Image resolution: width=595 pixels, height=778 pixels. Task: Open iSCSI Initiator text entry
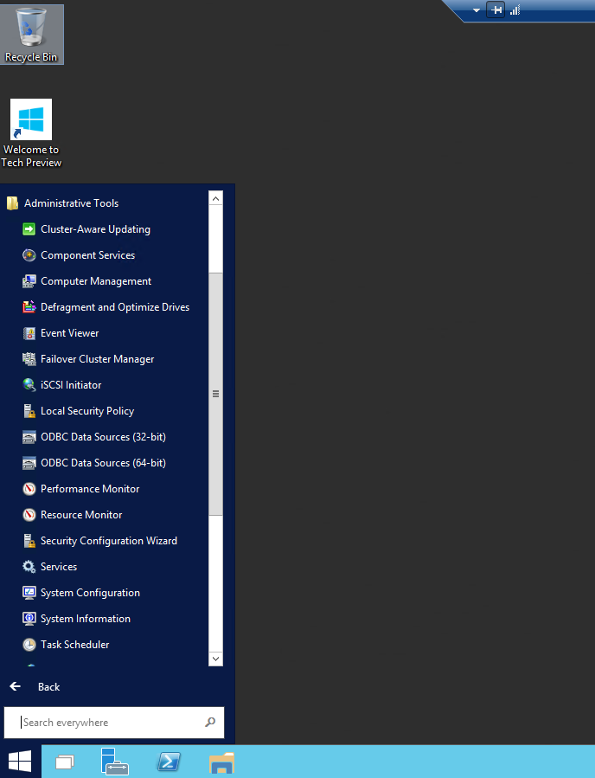(71, 385)
